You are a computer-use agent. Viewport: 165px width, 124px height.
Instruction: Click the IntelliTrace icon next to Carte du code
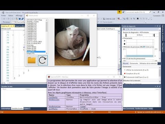(119, 19)
